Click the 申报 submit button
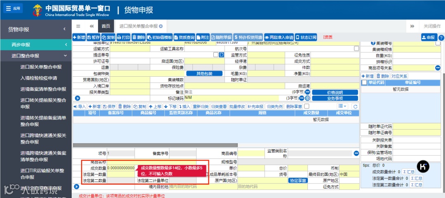 tap(429, 37)
